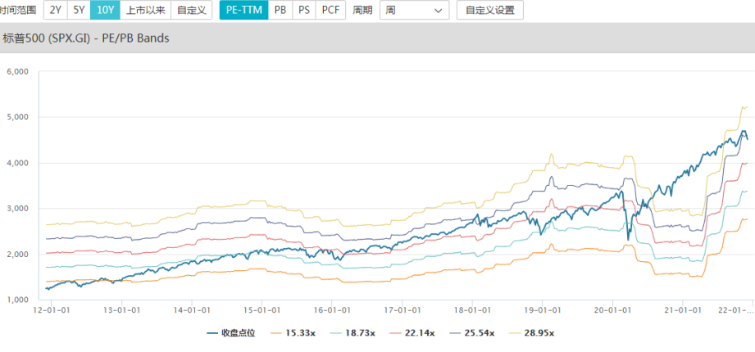Click the 5,000 y-axis label
This screenshot has width=755, height=352.
click(18, 117)
